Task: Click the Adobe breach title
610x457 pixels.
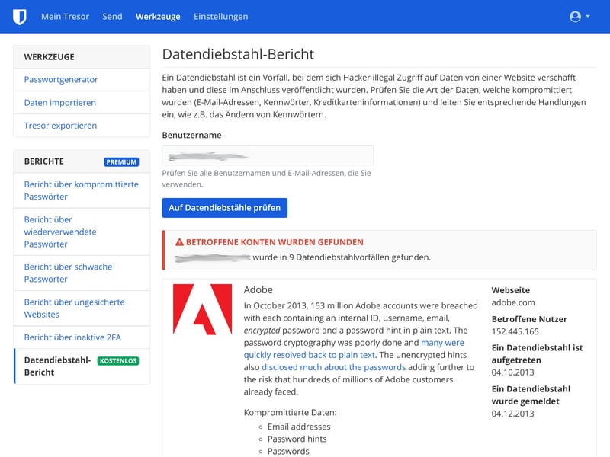Action: (258, 290)
